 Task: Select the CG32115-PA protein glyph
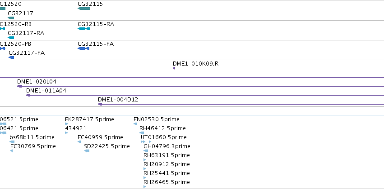click(x=83, y=48)
